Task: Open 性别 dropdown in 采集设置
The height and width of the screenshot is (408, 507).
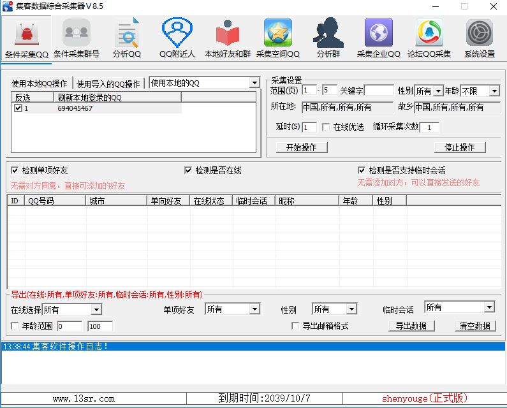Action: (x=438, y=91)
